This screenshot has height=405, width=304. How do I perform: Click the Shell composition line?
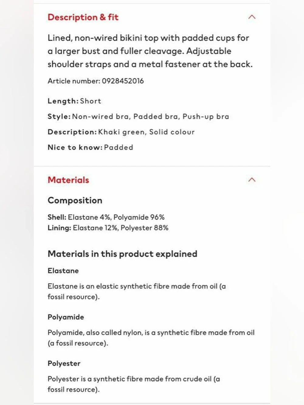click(x=106, y=217)
